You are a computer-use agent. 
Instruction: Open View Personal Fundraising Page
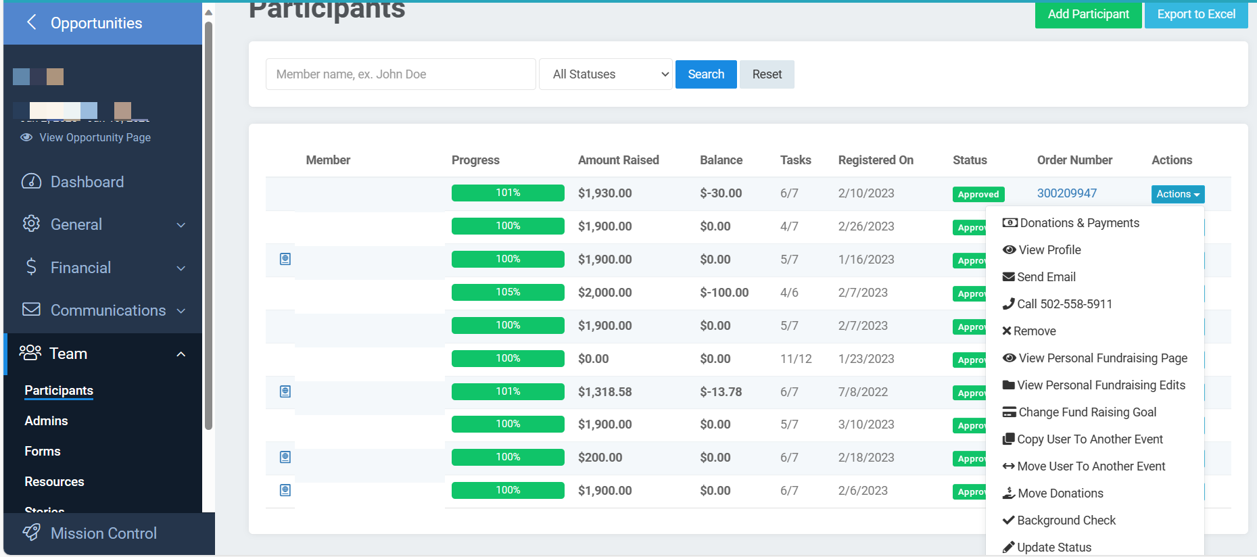coord(1095,358)
